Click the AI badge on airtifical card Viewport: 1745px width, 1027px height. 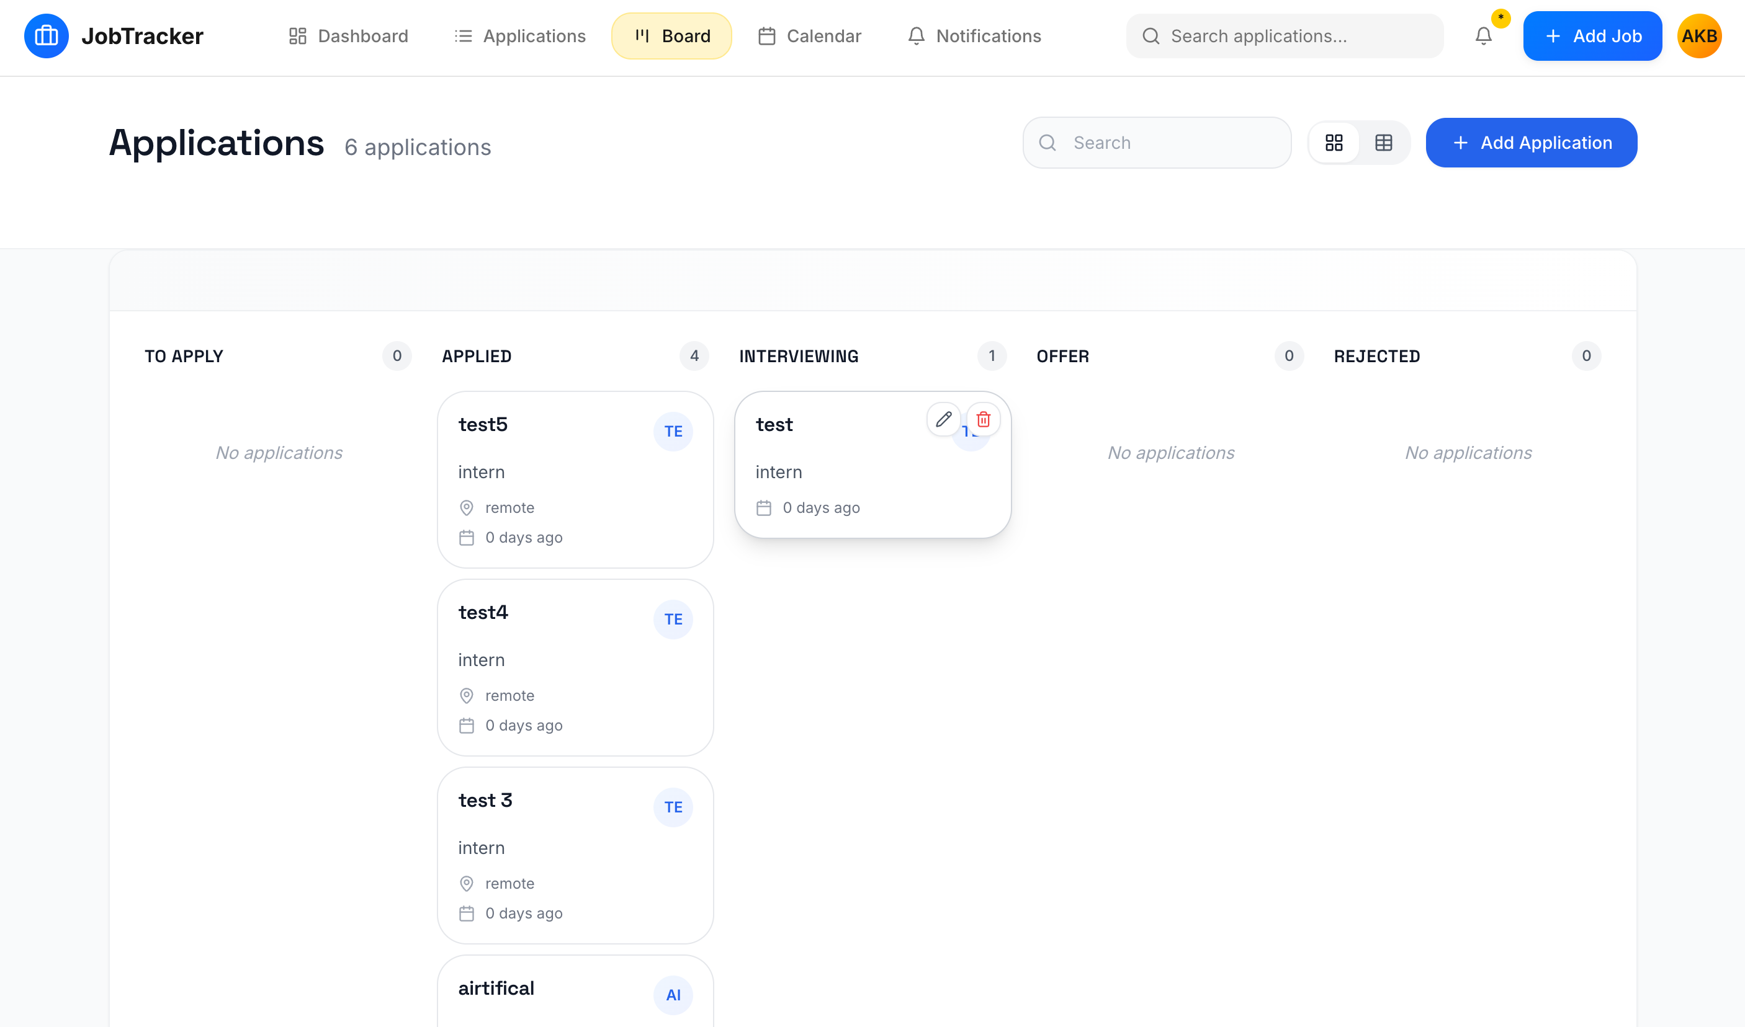click(x=673, y=995)
